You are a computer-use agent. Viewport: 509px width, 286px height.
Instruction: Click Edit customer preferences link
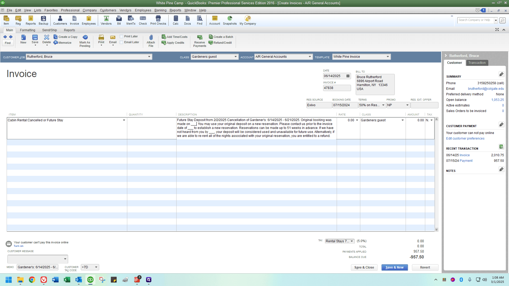pos(465,138)
